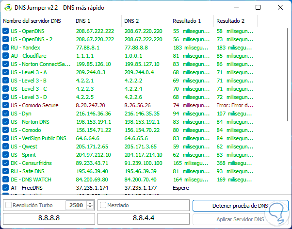Viewport: 292px width, 229px height.
Task: Toggle the DK - Censurfridns checkbox
Action: 6,163
